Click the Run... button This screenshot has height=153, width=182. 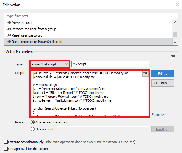[163, 83]
